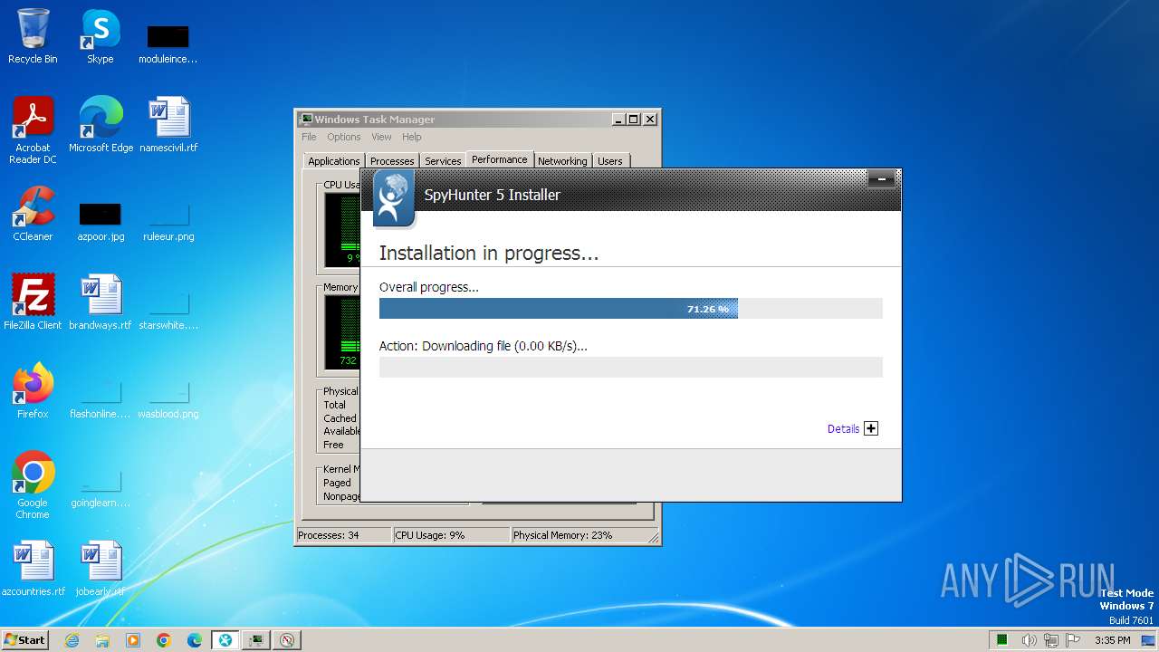Click 'CPU Usage: 9%' status bar text

tap(430, 535)
